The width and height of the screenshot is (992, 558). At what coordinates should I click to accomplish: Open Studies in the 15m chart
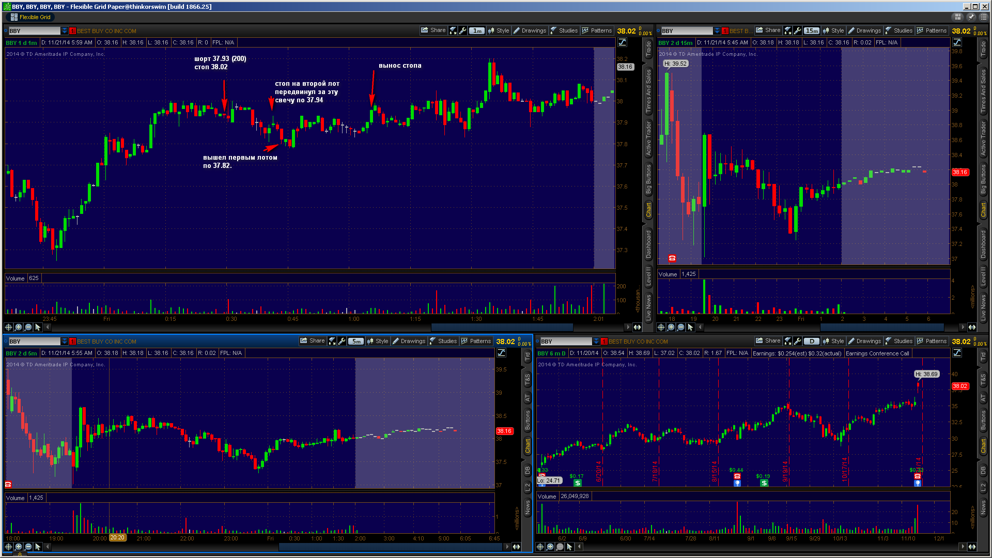pyautogui.click(x=899, y=30)
